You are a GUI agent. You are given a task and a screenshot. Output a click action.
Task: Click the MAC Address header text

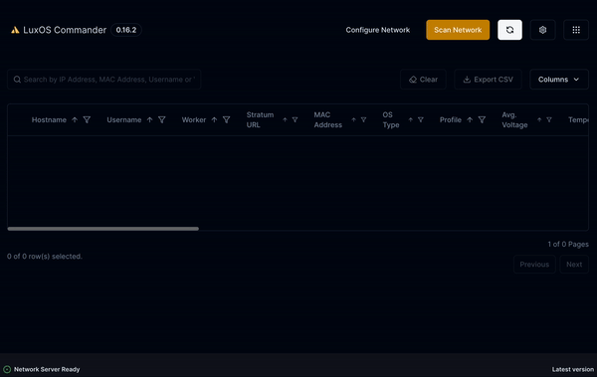[328, 119]
